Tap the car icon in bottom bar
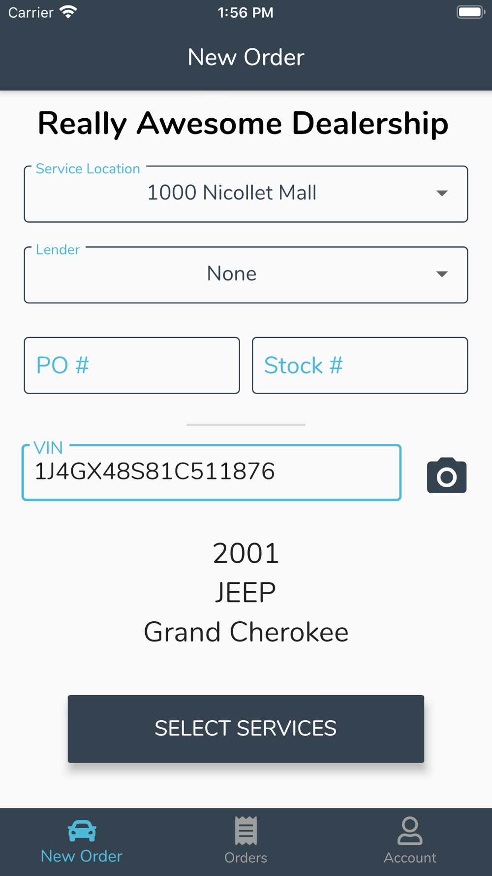This screenshot has width=492, height=876. click(x=82, y=831)
